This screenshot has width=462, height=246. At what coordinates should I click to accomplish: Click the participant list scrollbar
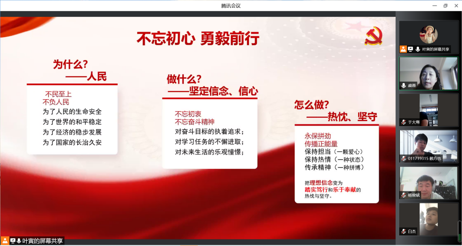(459, 231)
